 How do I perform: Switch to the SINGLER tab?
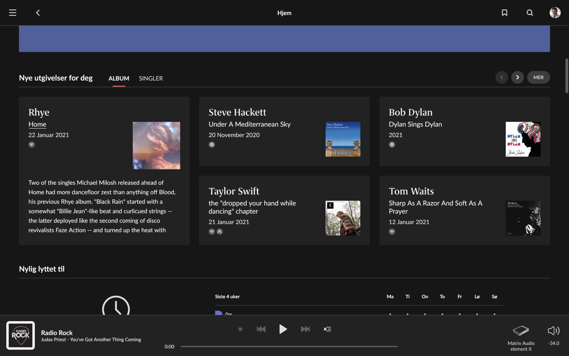tap(151, 78)
